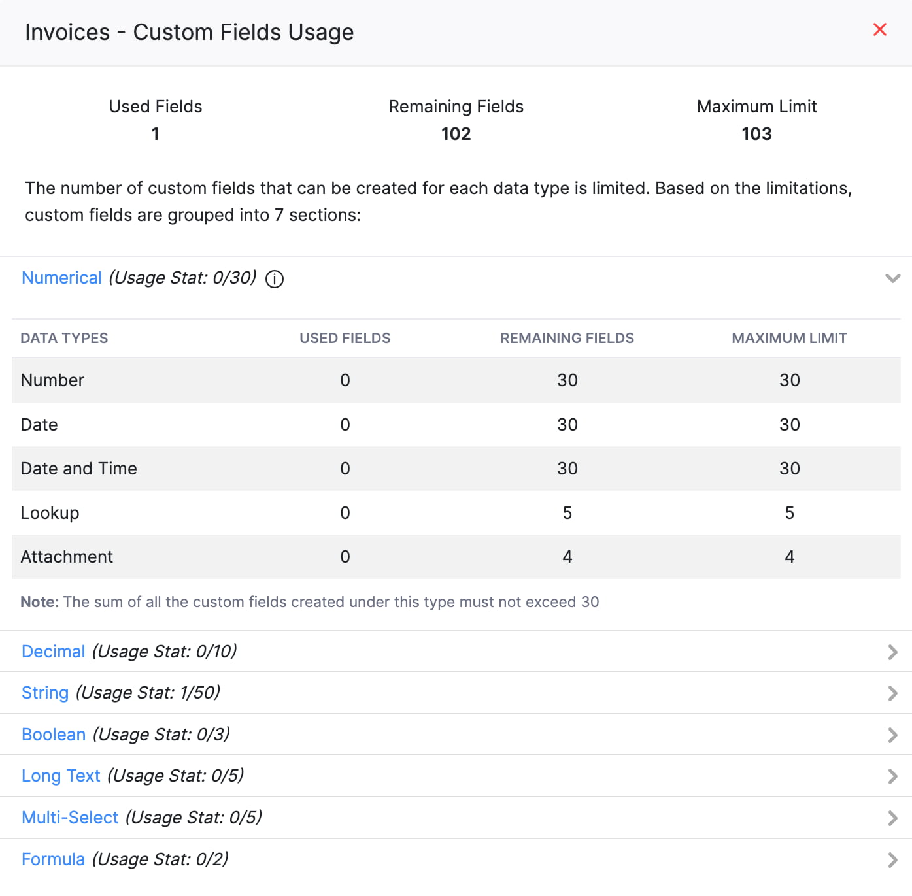The height and width of the screenshot is (896, 912).
Task: Open the Multi-Select custom fields link
Action: click(69, 818)
